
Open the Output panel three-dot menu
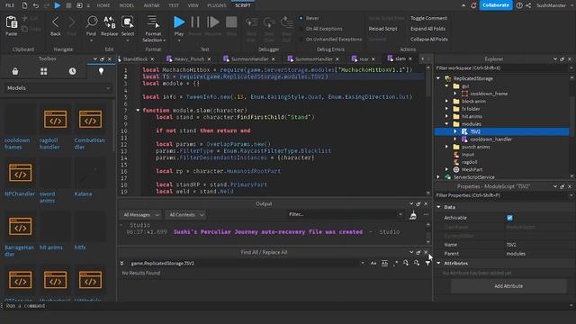(x=426, y=214)
